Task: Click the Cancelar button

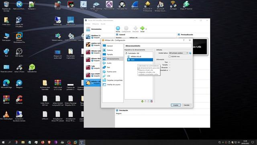Action: (186, 105)
